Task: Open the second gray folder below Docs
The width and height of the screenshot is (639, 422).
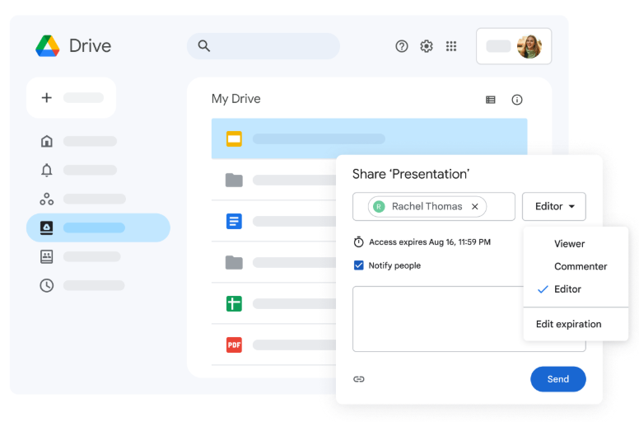Action: pos(274,262)
